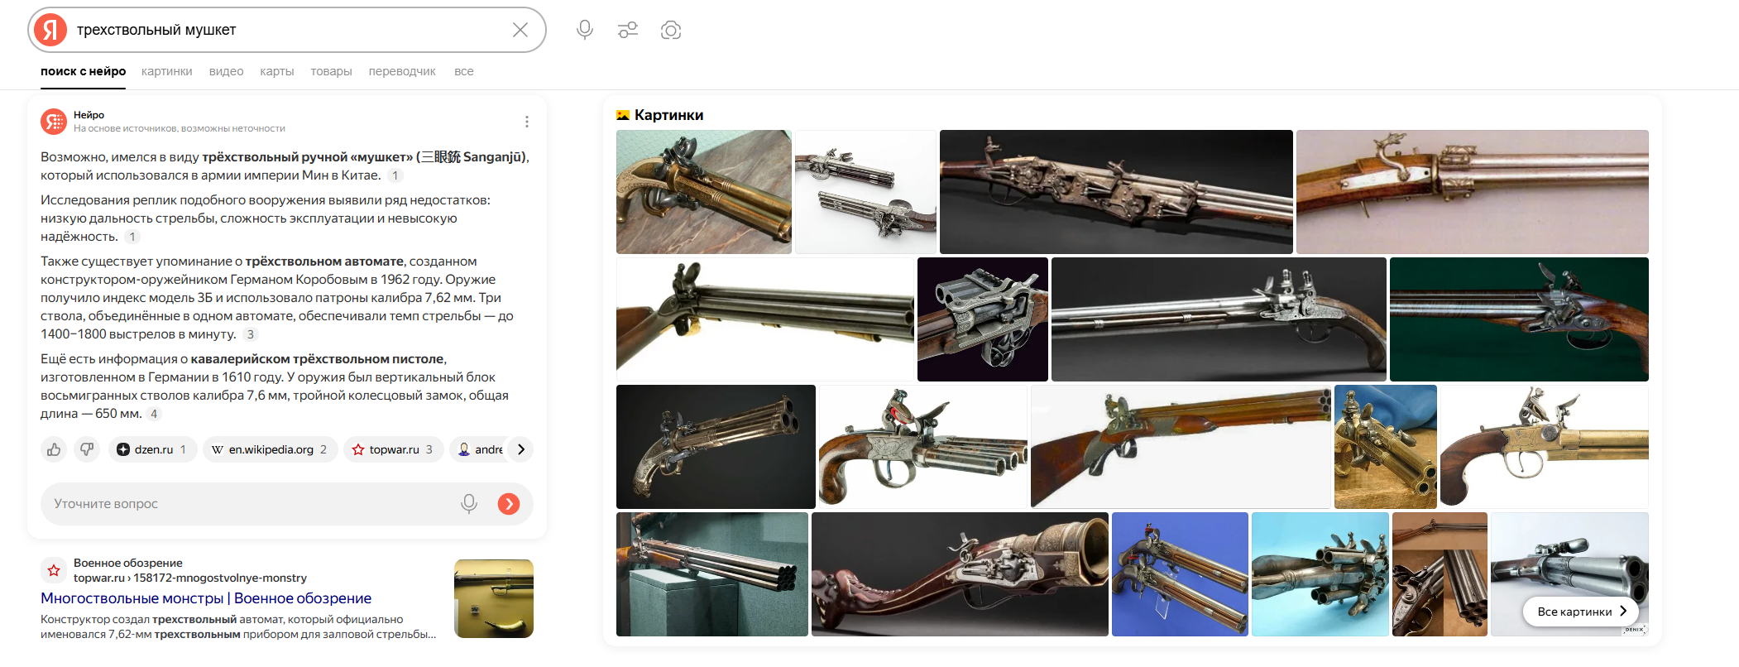Switch to the картинки tab
Screen dimensions: 1739x667
(x=166, y=71)
